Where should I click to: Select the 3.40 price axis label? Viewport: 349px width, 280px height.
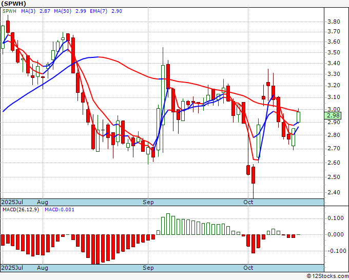click(x=334, y=63)
